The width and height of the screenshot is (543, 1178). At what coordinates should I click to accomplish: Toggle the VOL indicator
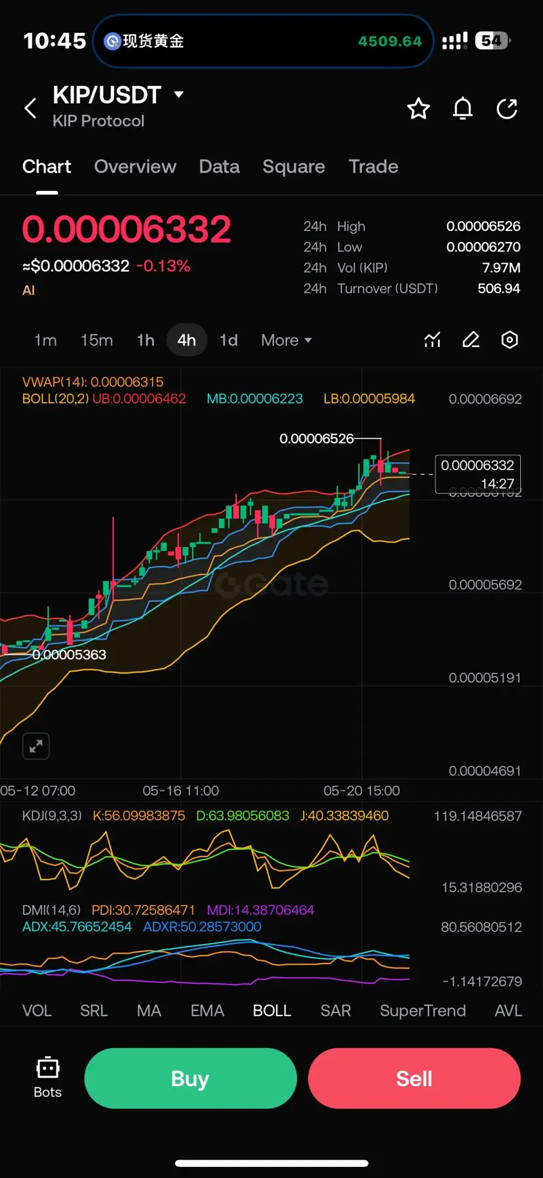[37, 1011]
